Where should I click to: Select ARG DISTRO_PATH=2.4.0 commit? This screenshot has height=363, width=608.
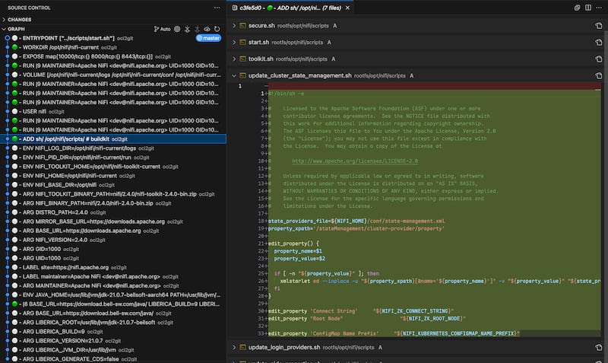tap(112, 212)
